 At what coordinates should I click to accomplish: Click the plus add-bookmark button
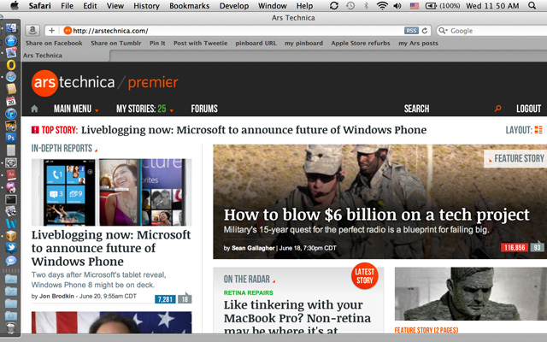tap(51, 31)
